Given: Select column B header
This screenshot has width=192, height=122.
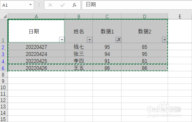Looking at the screenshot, I should click(x=79, y=16).
